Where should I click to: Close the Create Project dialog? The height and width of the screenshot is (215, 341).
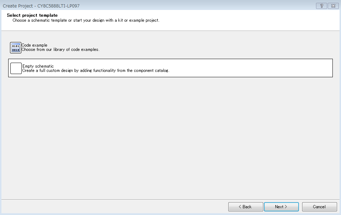click(x=333, y=6)
